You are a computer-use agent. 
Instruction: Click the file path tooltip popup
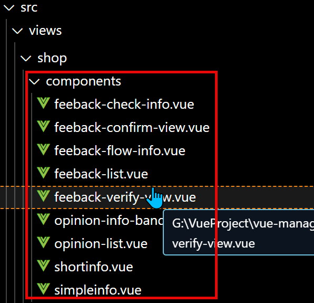click(239, 232)
